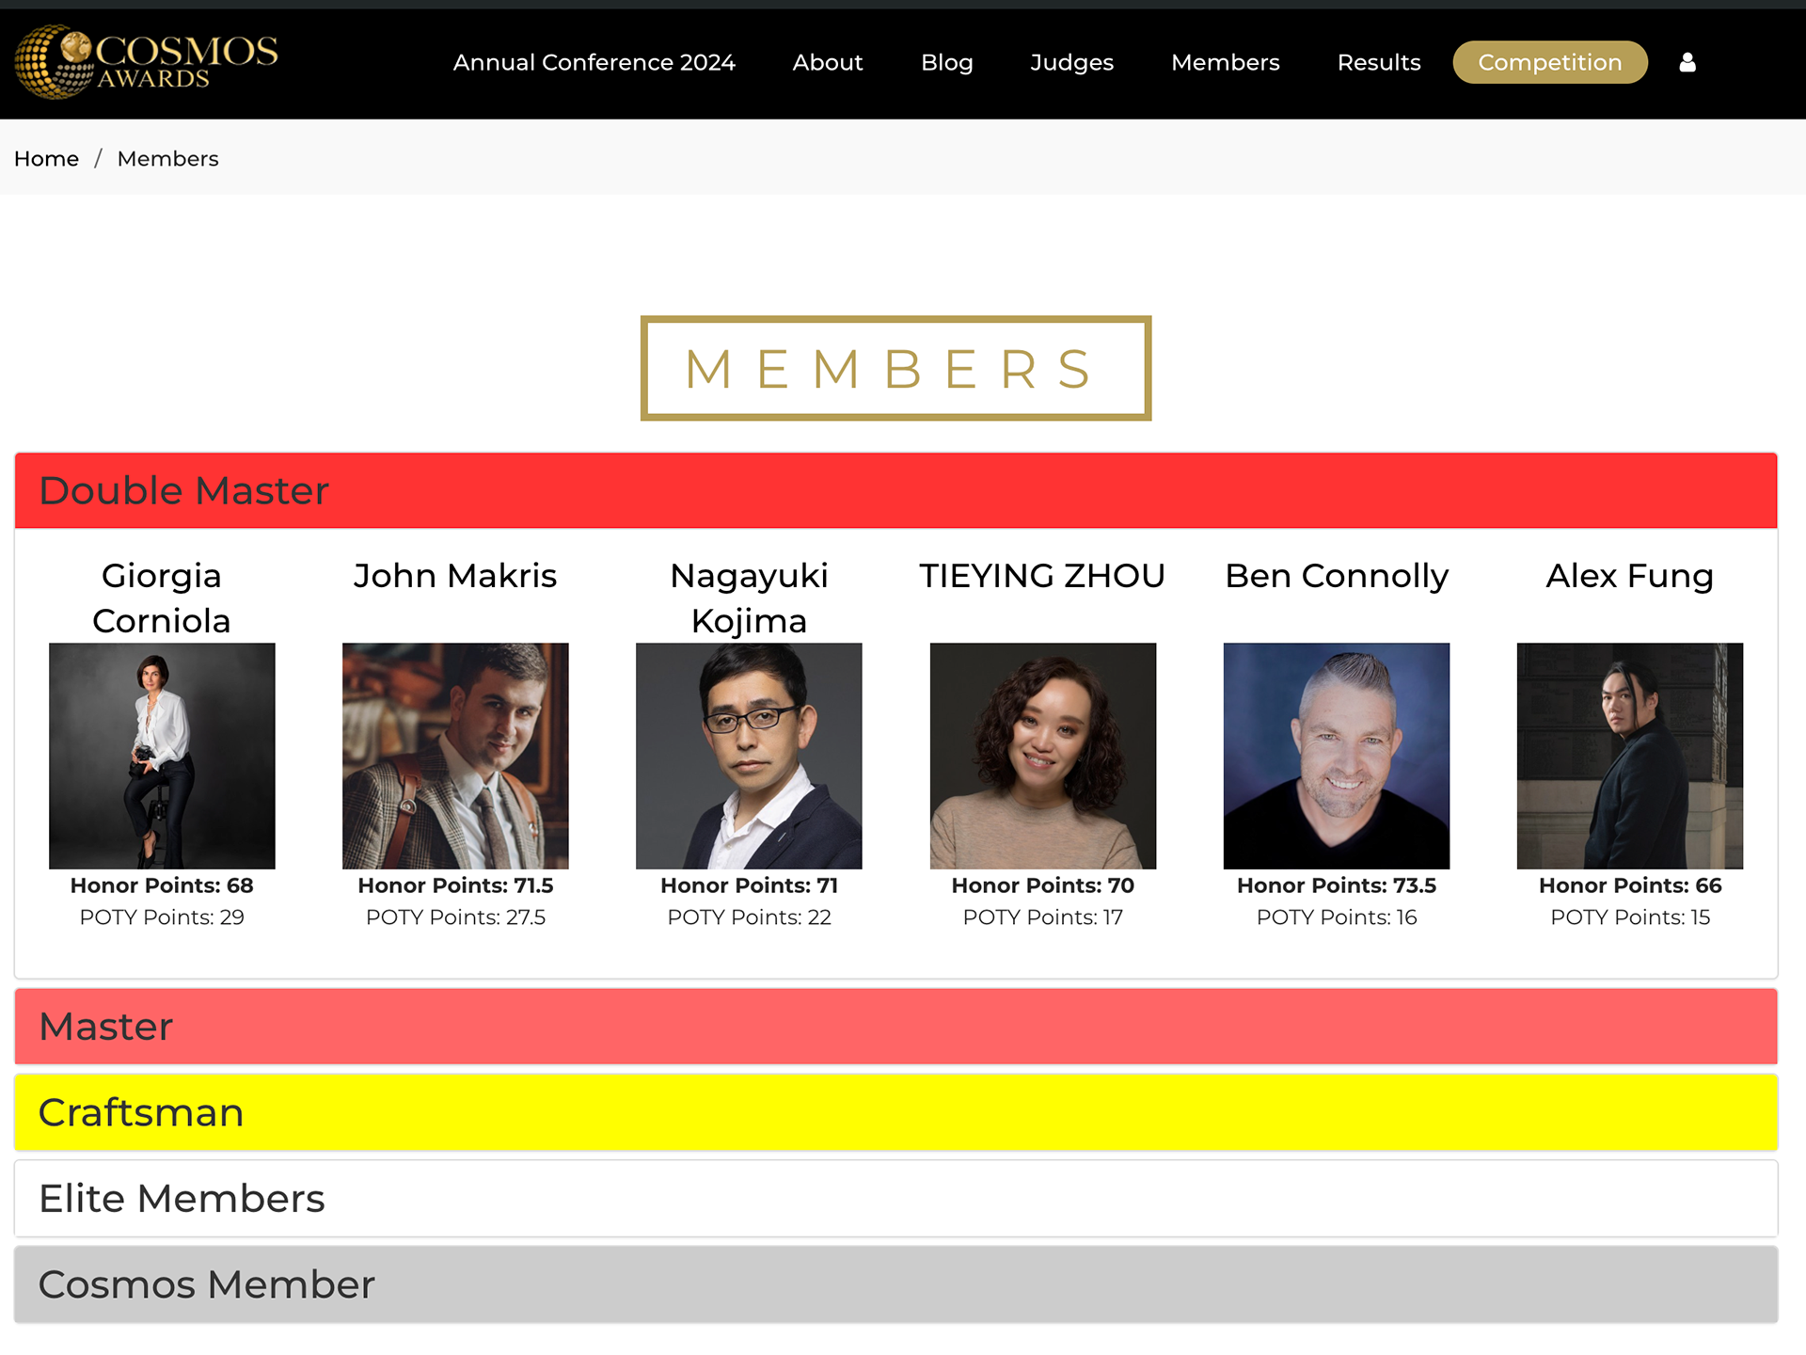Select text 'POTY Points: 29'
The width and height of the screenshot is (1806, 1355).
(162, 917)
